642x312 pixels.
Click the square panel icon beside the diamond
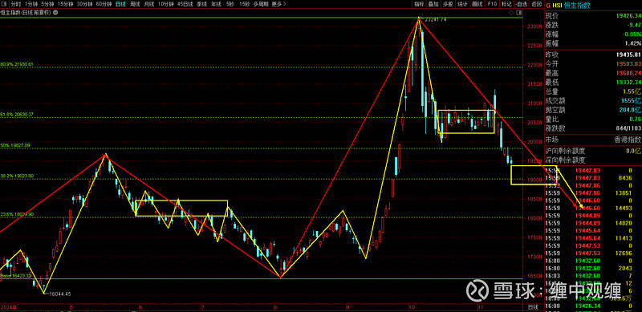[x=518, y=13]
